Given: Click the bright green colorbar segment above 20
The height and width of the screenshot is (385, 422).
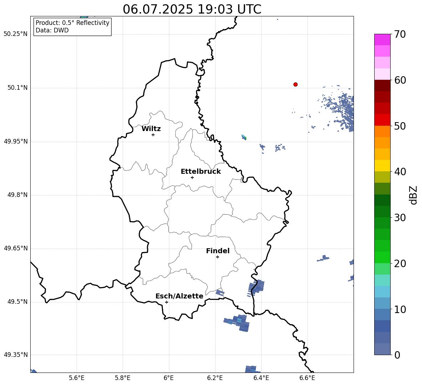Looking at the screenshot, I should tap(382, 257).
